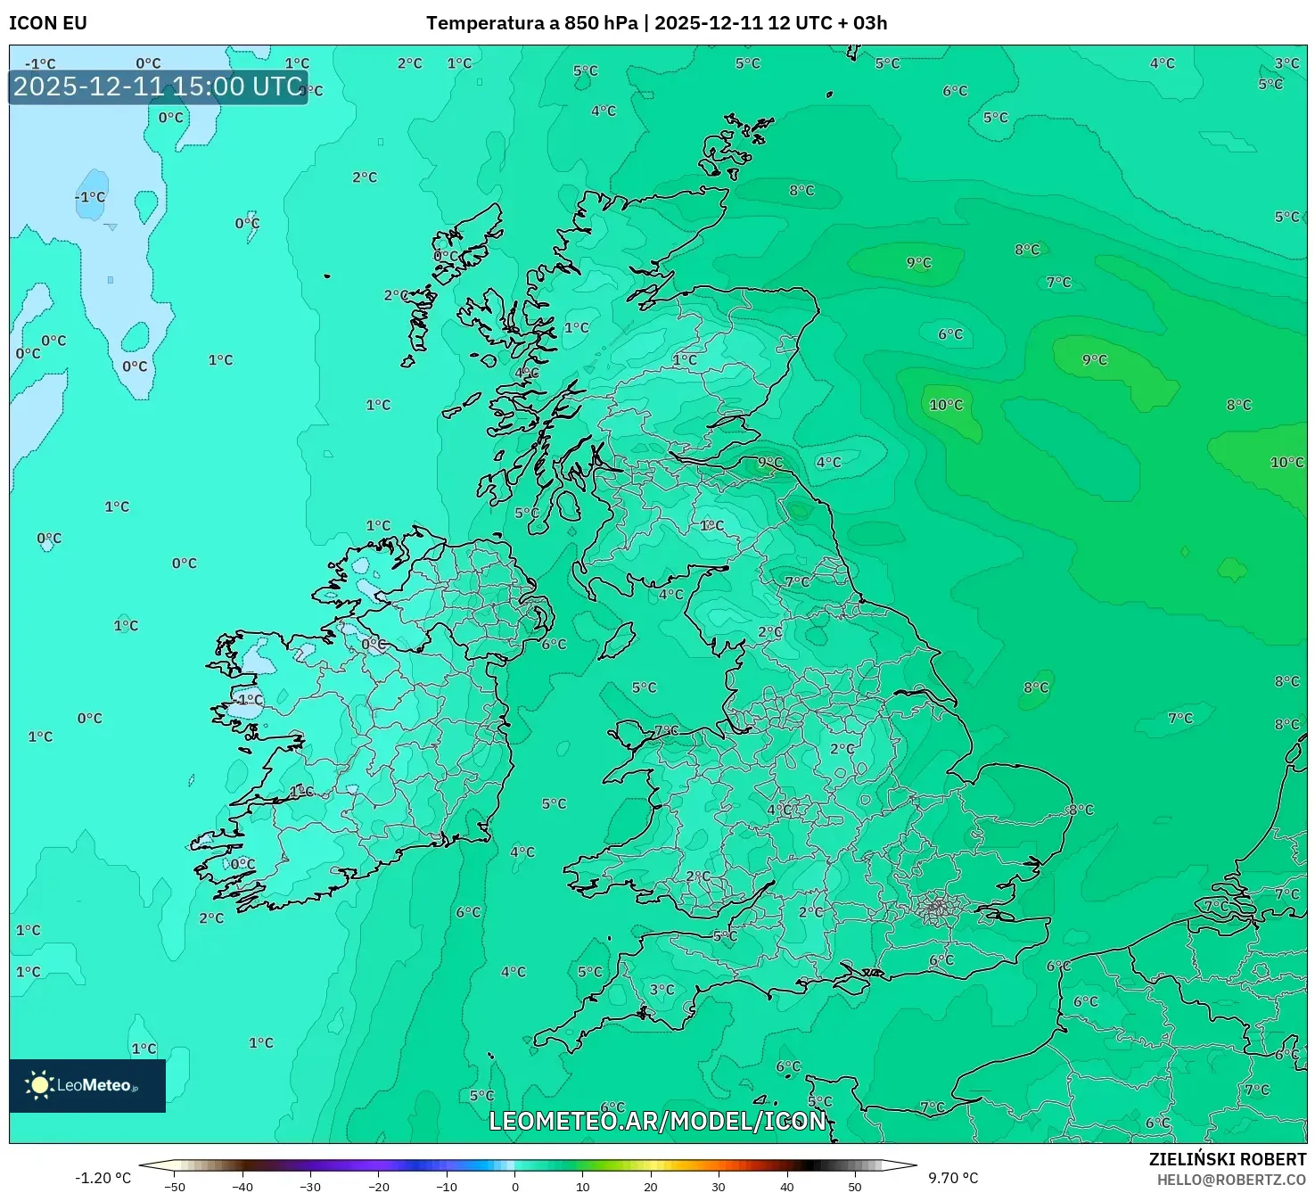The image size is (1315, 1193).
Task: Click the 50 tick on the colorbar
Action: click(854, 1185)
